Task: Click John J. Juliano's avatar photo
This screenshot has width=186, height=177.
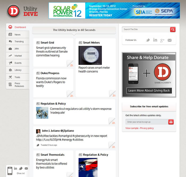Action: coord(38,131)
